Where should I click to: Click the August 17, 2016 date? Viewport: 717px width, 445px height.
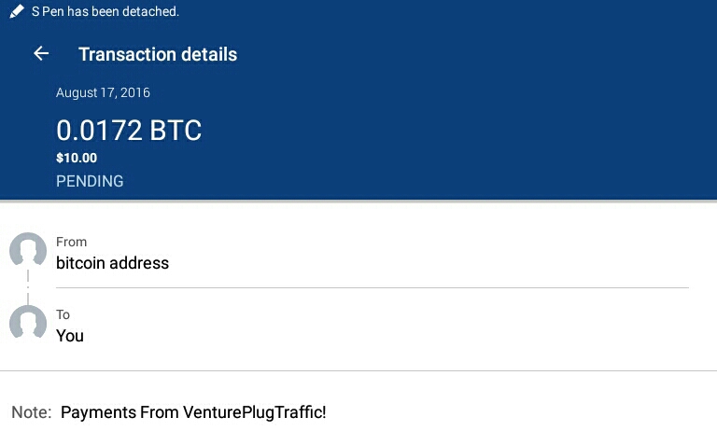[103, 92]
